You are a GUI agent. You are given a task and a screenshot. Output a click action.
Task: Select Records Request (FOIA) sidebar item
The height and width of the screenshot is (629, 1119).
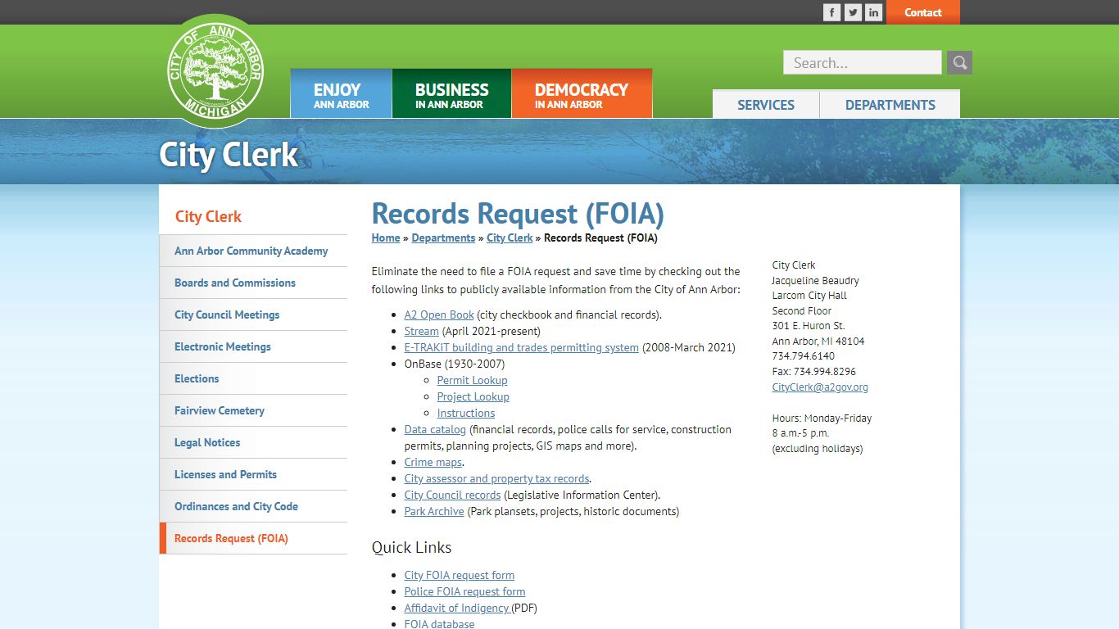(x=253, y=538)
